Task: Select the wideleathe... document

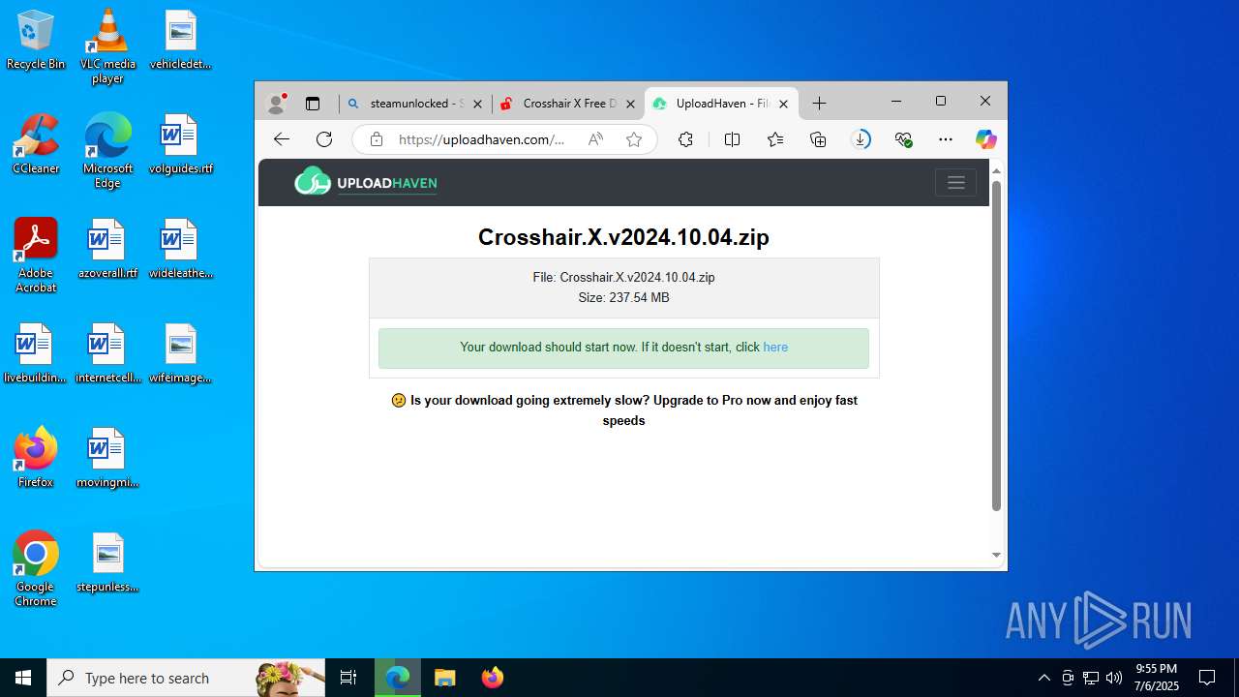Action: 180,249
